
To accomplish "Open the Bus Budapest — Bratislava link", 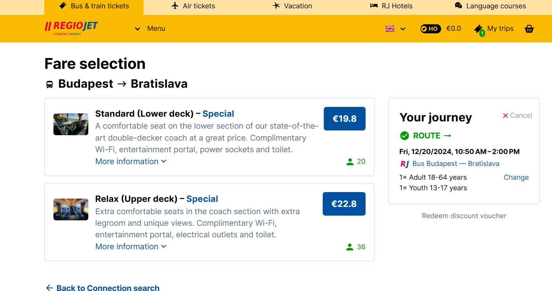I will [456, 164].
